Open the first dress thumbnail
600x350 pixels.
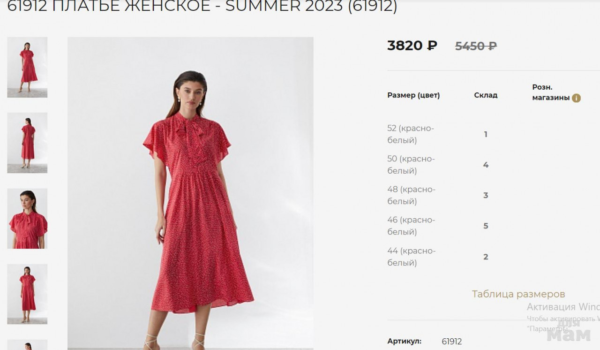(27, 67)
